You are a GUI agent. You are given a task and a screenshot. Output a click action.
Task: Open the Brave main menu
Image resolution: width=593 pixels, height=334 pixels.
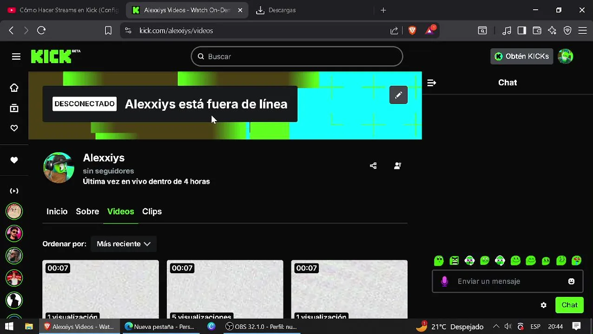click(x=583, y=31)
